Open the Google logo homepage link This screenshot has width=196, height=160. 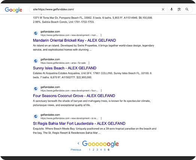click(13, 10)
